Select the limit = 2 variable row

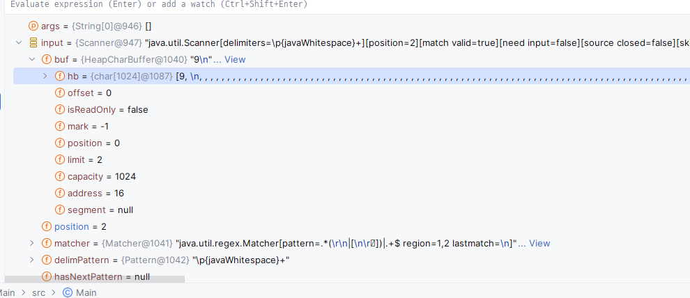click(x=85, y=159)
